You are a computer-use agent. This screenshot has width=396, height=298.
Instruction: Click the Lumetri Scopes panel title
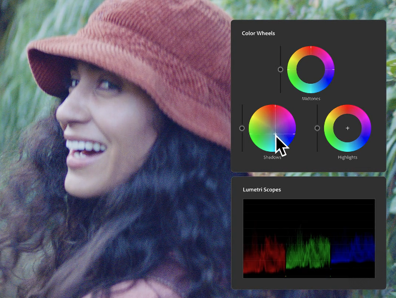(262, 190)
